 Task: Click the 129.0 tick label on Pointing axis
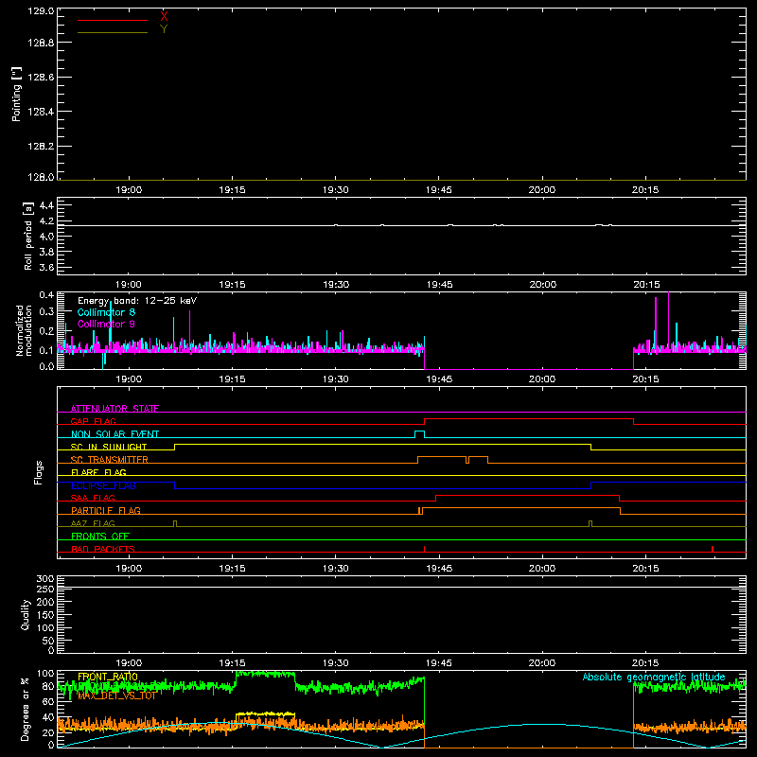click(x=41, y=10)
